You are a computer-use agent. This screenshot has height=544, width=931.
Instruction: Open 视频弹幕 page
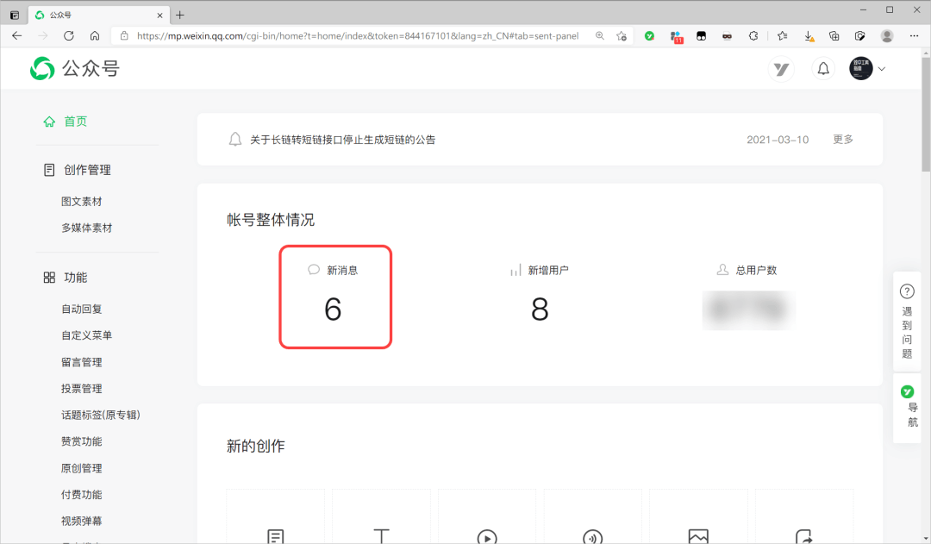pos(81,521)
